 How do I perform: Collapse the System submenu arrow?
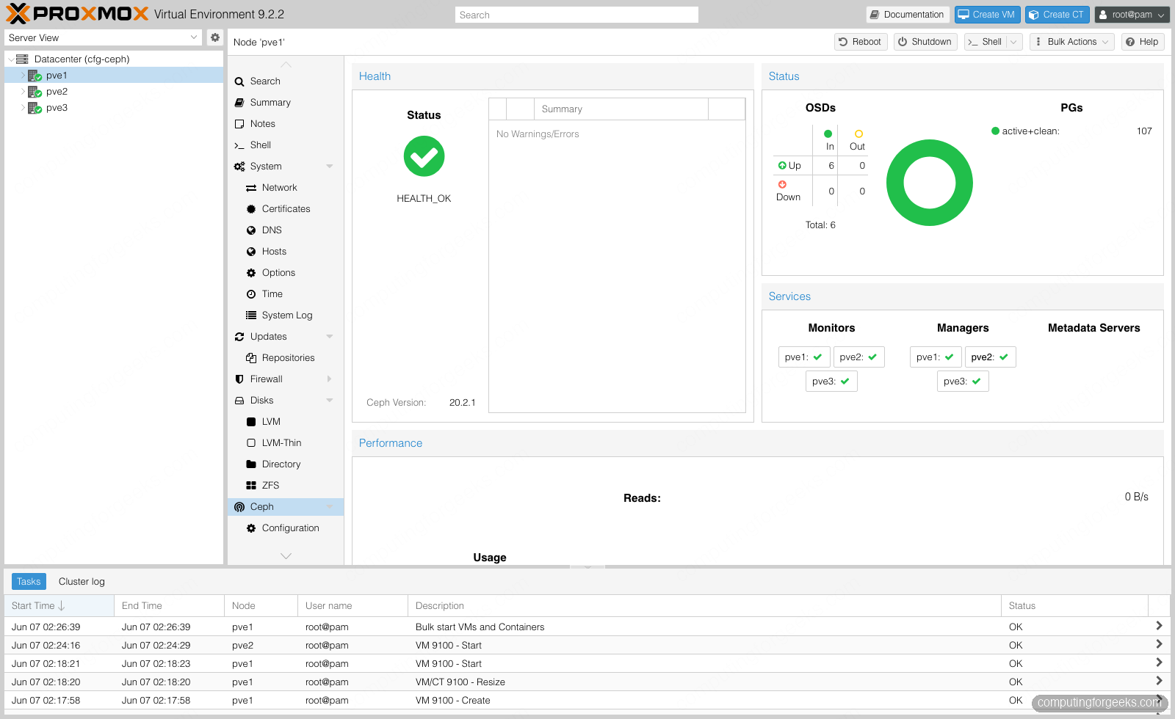click(x=329, y=167)
